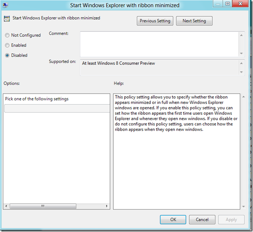Click the policy setting icon beside heading
Viewport: 253px width, 232px height.
coord(7,18)
